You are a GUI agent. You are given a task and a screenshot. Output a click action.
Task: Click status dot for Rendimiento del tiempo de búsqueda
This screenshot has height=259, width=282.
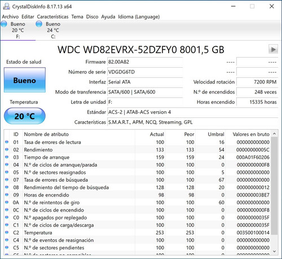7,187
